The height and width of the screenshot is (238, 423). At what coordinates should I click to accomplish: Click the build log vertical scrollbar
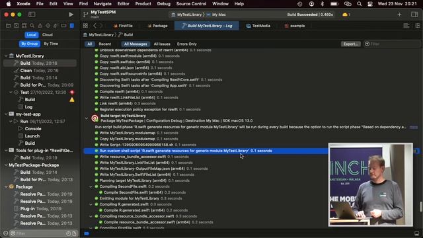point(420,207)
